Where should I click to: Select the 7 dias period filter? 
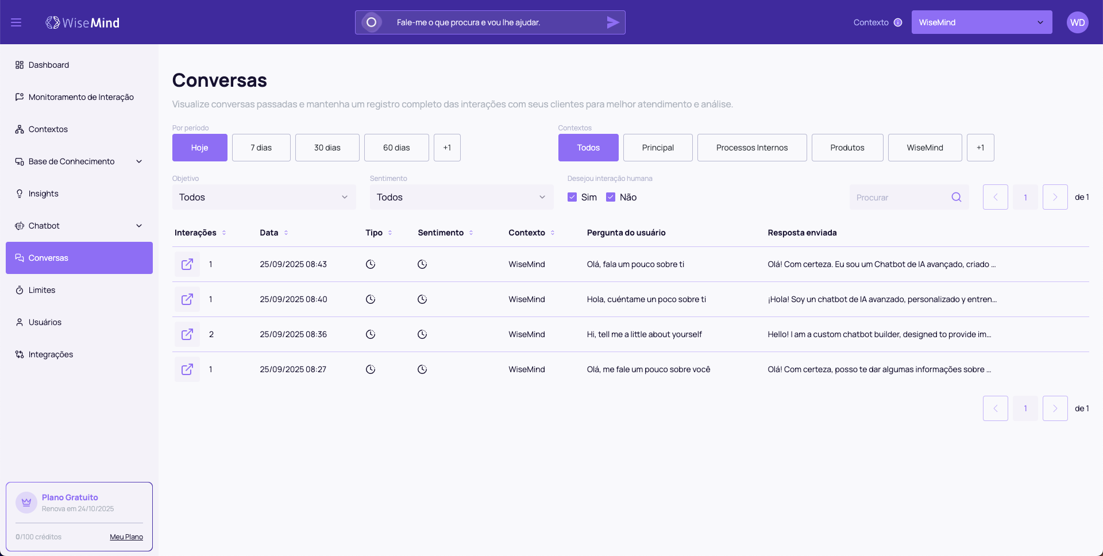point(261,148)
